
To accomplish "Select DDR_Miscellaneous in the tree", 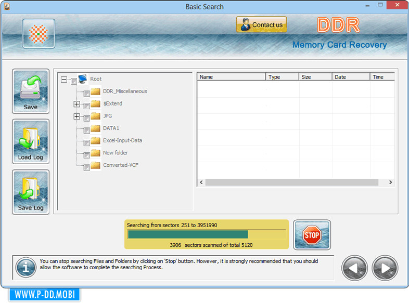I will pyautogui.click(x=125, y=91).
